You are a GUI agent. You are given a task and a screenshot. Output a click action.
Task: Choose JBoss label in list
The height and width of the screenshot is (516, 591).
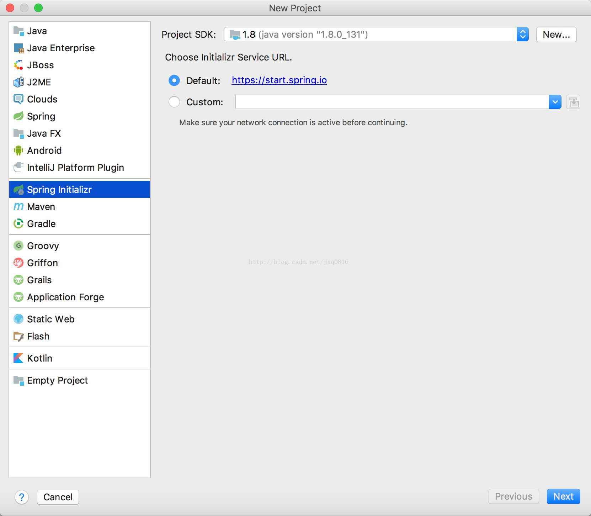click(x=41, y=65)
